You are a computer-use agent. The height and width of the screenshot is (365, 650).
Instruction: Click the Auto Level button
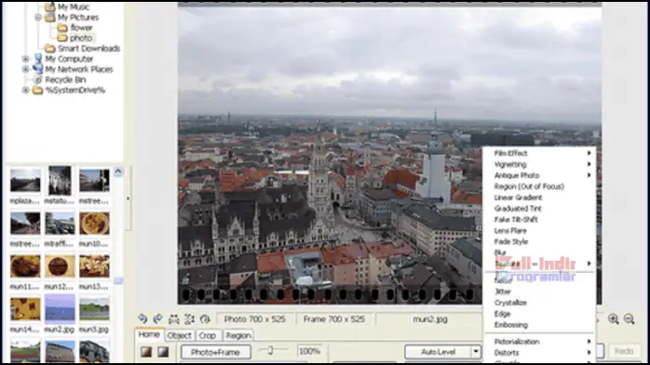439,352
